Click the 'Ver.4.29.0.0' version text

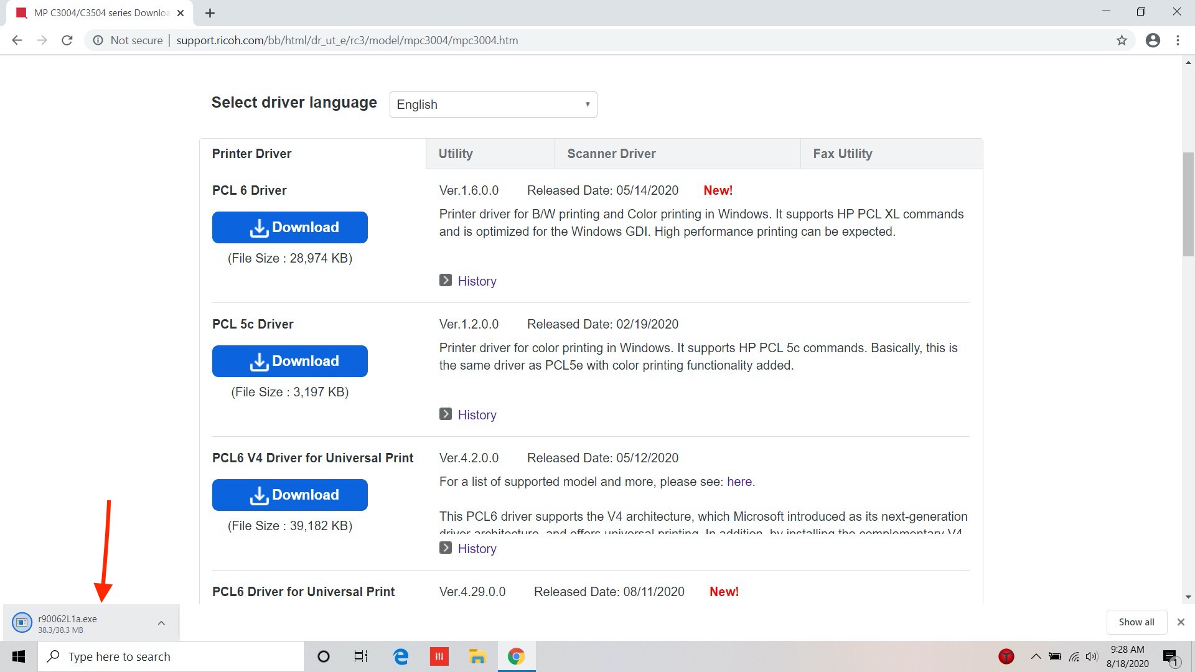[x=472, y=592]
